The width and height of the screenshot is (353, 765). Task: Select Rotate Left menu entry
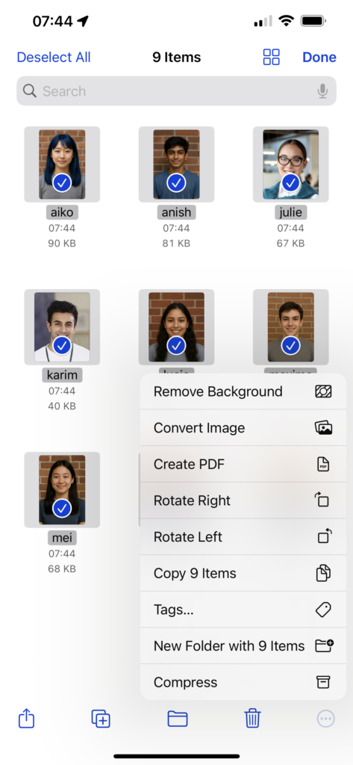243,536
